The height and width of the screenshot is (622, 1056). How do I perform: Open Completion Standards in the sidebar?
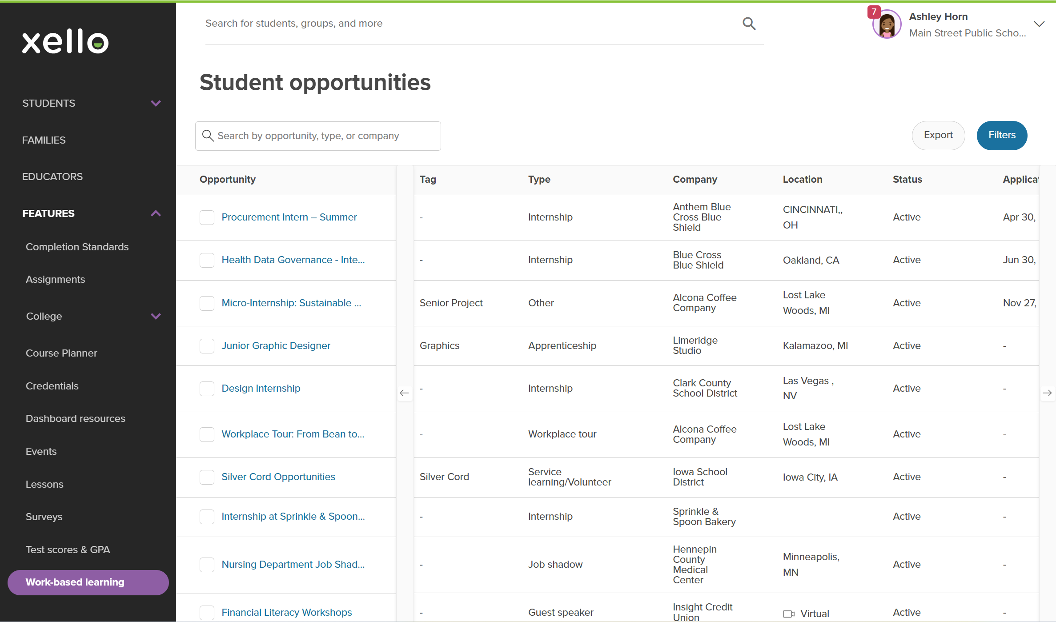click(77, 247)
